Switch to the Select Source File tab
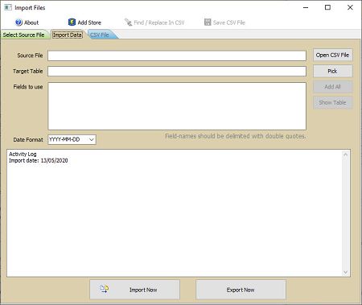Viewport: 362px width, 305px height. pyautogui.click(x=24, y=35)
